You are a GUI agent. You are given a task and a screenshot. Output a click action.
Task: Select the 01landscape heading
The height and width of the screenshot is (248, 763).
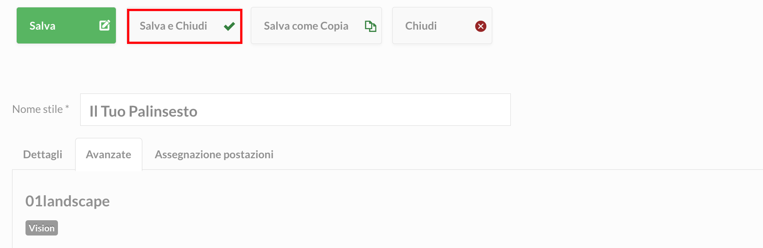click(x=68, y=201)
